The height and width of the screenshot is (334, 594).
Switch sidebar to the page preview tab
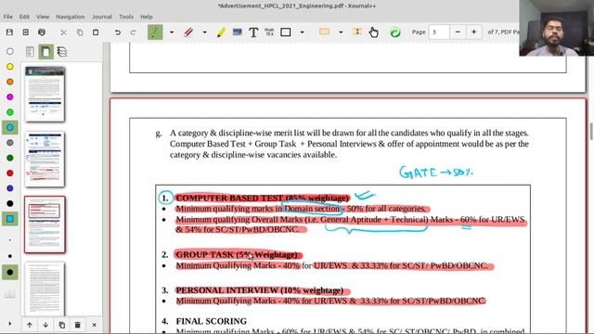[45, 52]
